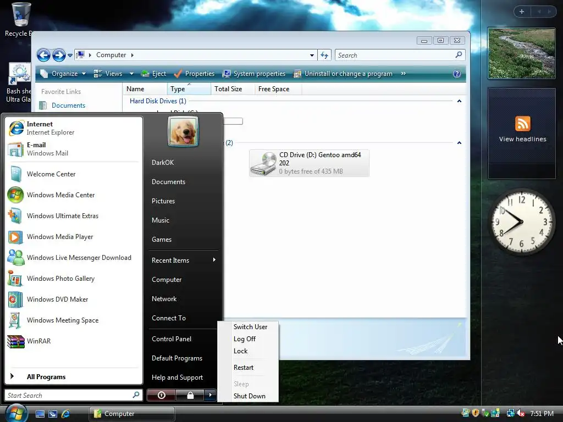
Task: Open Documents in Start menu right pane
Action: click(183, 182)
